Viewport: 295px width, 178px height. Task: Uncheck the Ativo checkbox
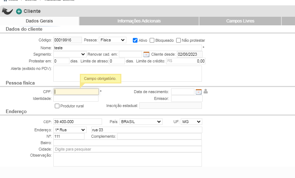click(x=135, y=40)
